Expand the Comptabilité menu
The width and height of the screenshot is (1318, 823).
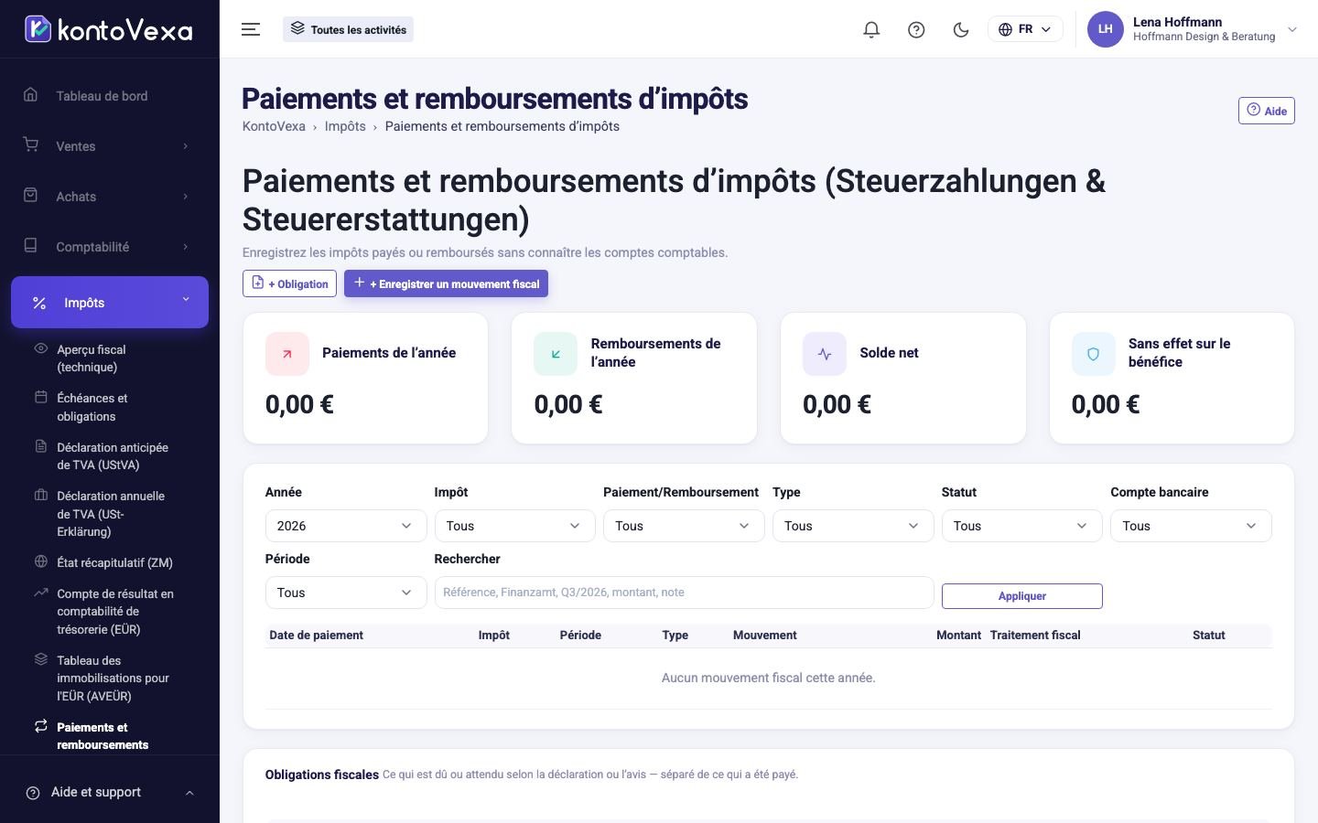[110, 247]
